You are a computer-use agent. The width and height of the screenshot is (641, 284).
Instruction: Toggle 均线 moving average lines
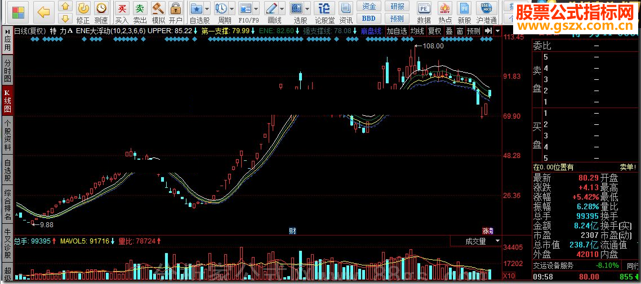(417, 30)
